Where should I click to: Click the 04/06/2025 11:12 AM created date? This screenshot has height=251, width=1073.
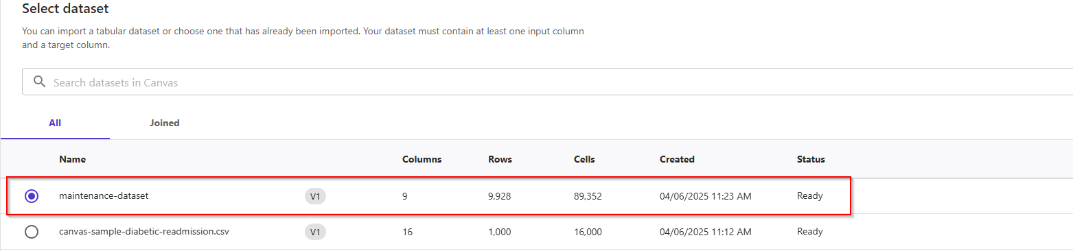coord(706,232)
